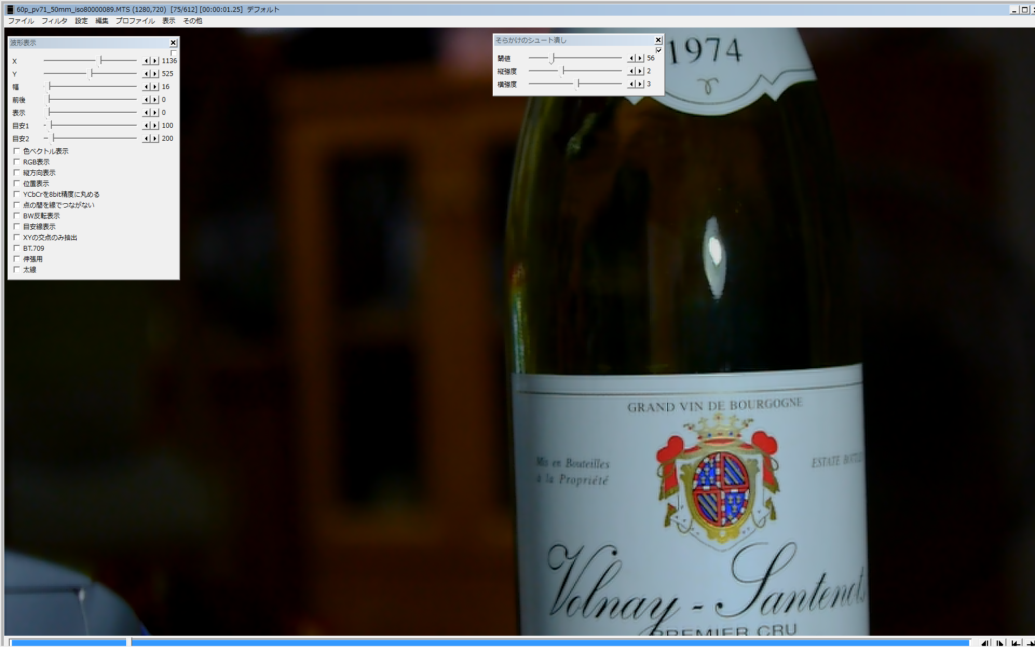The height and width of the screenshot is (647, 1035).
Task: Open the 設定 menu
Action: (x=81, y=21)
